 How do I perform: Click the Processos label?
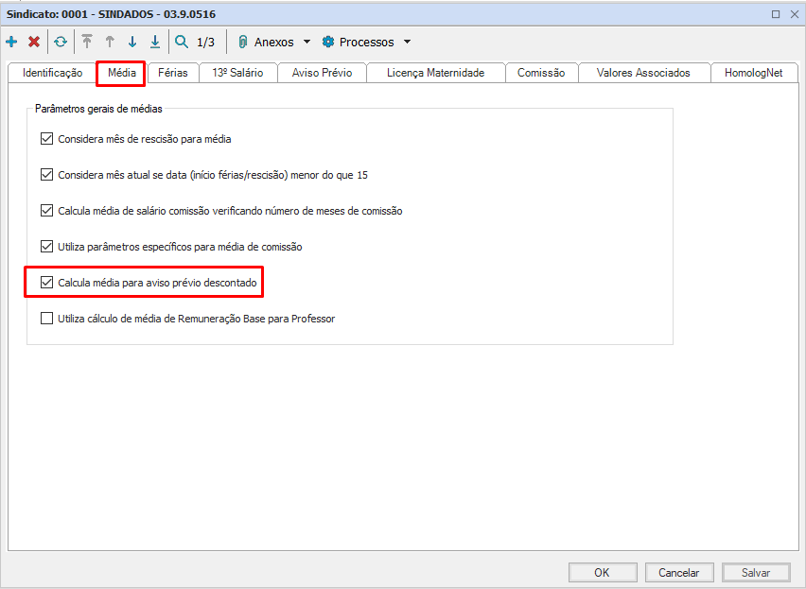pos(366,43)
